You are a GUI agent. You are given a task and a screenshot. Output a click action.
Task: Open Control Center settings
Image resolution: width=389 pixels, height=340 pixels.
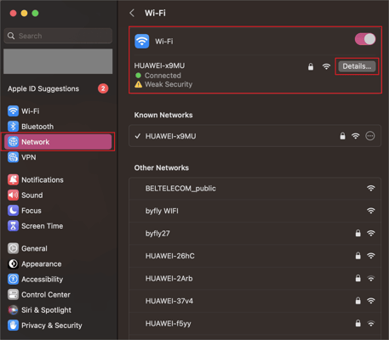pyautogui.click(x=58, y=295)
